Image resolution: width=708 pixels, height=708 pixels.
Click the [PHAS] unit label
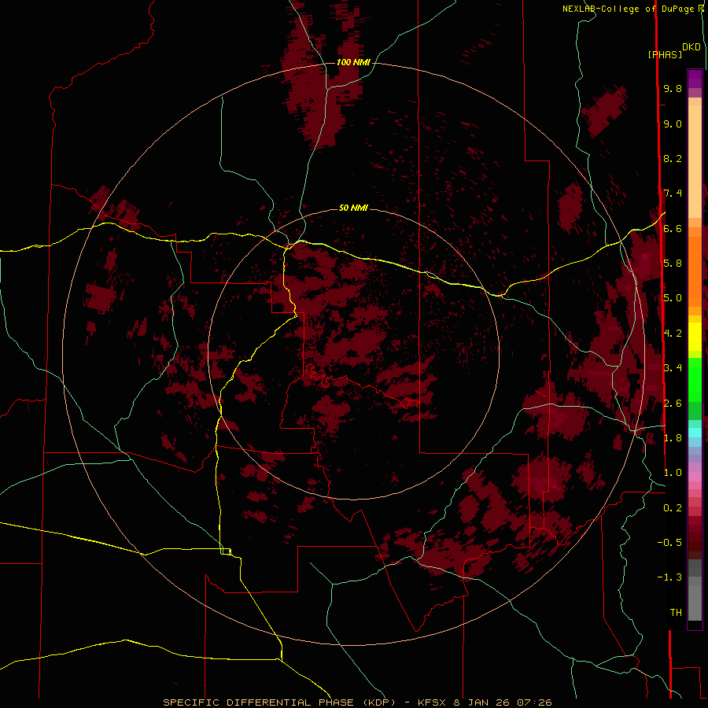tap(665, 54)
